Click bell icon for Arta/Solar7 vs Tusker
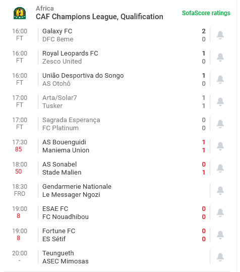The image size is (240, 272). click(x=220, y=101)
